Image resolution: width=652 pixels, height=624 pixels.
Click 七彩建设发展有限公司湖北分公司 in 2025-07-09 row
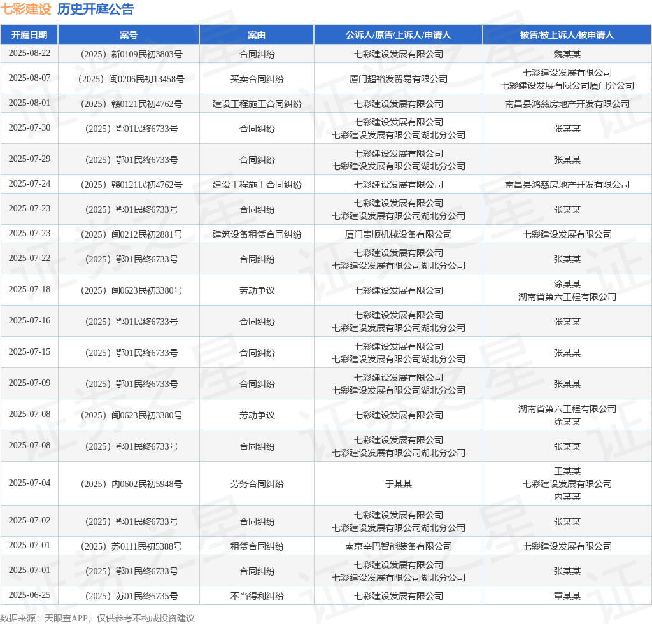[x=399, y=390]
